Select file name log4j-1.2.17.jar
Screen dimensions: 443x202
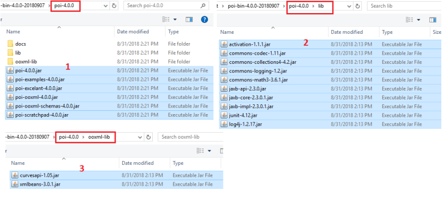pos(245,124)
